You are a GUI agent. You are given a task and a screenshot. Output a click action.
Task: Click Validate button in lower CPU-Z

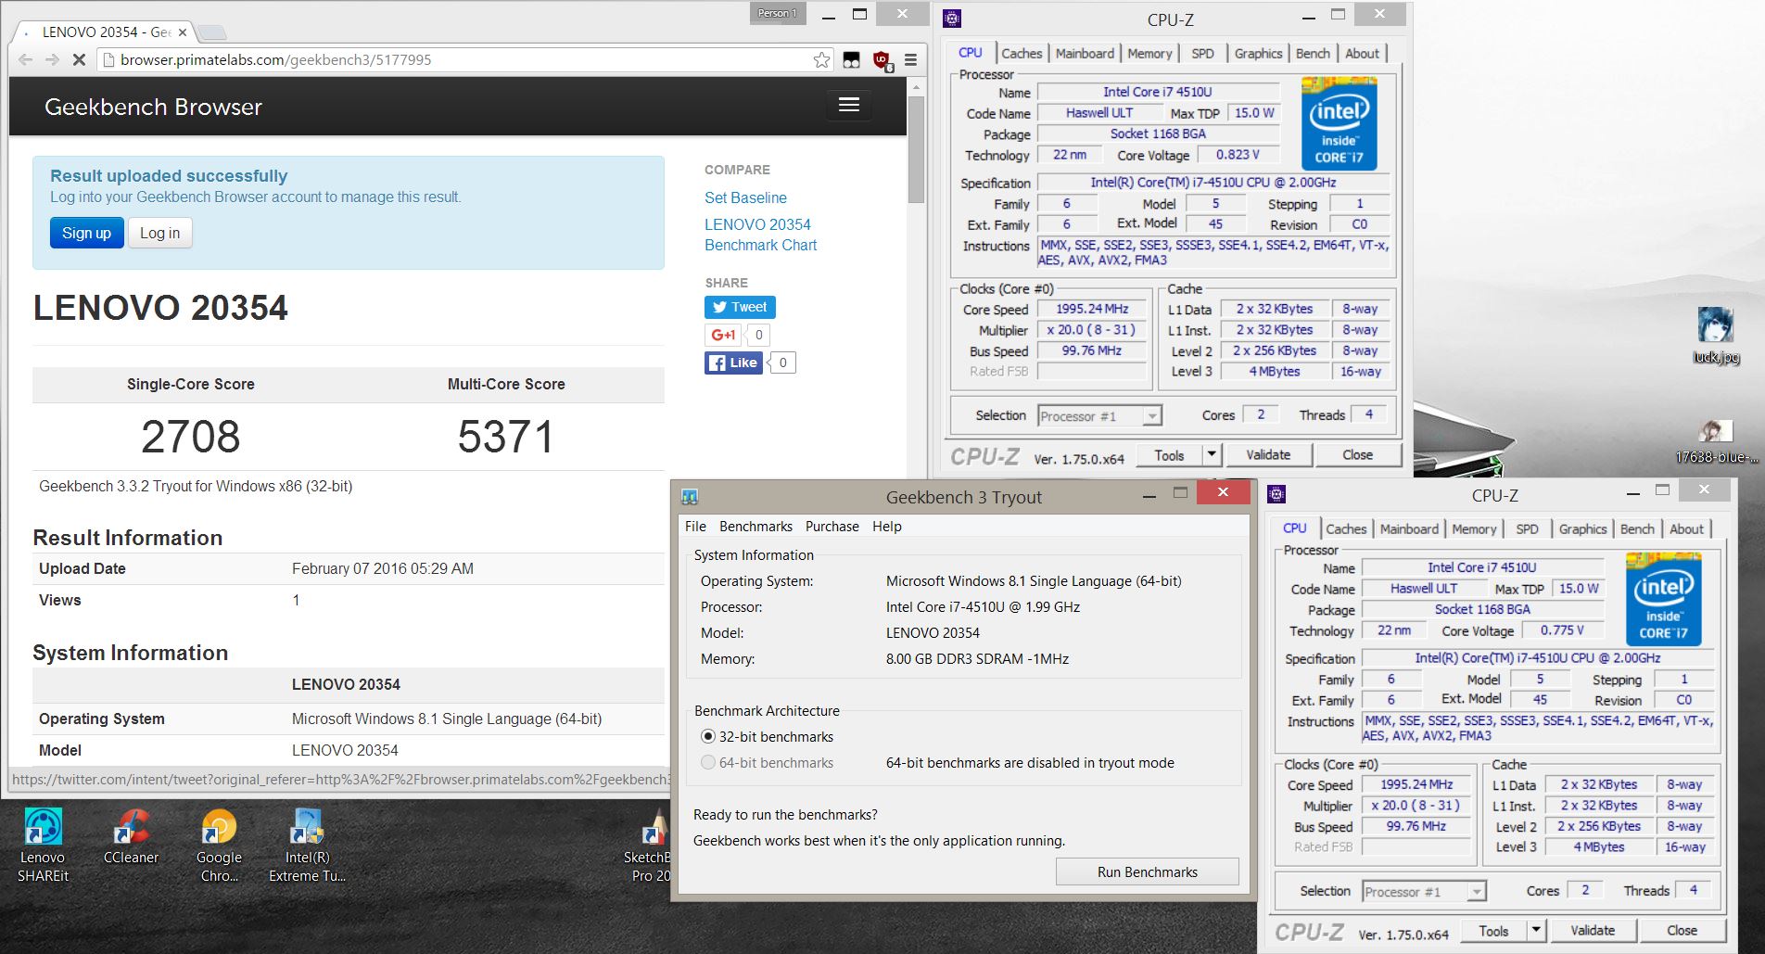pos(1593,930)
